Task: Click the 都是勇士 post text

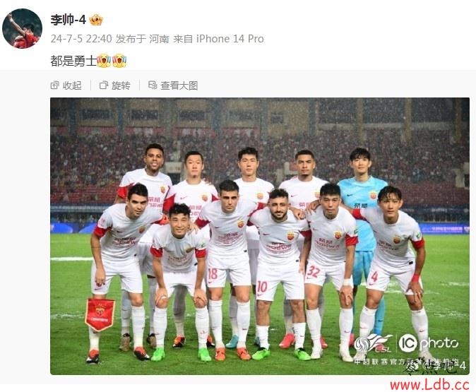Action: pos(73,61)
